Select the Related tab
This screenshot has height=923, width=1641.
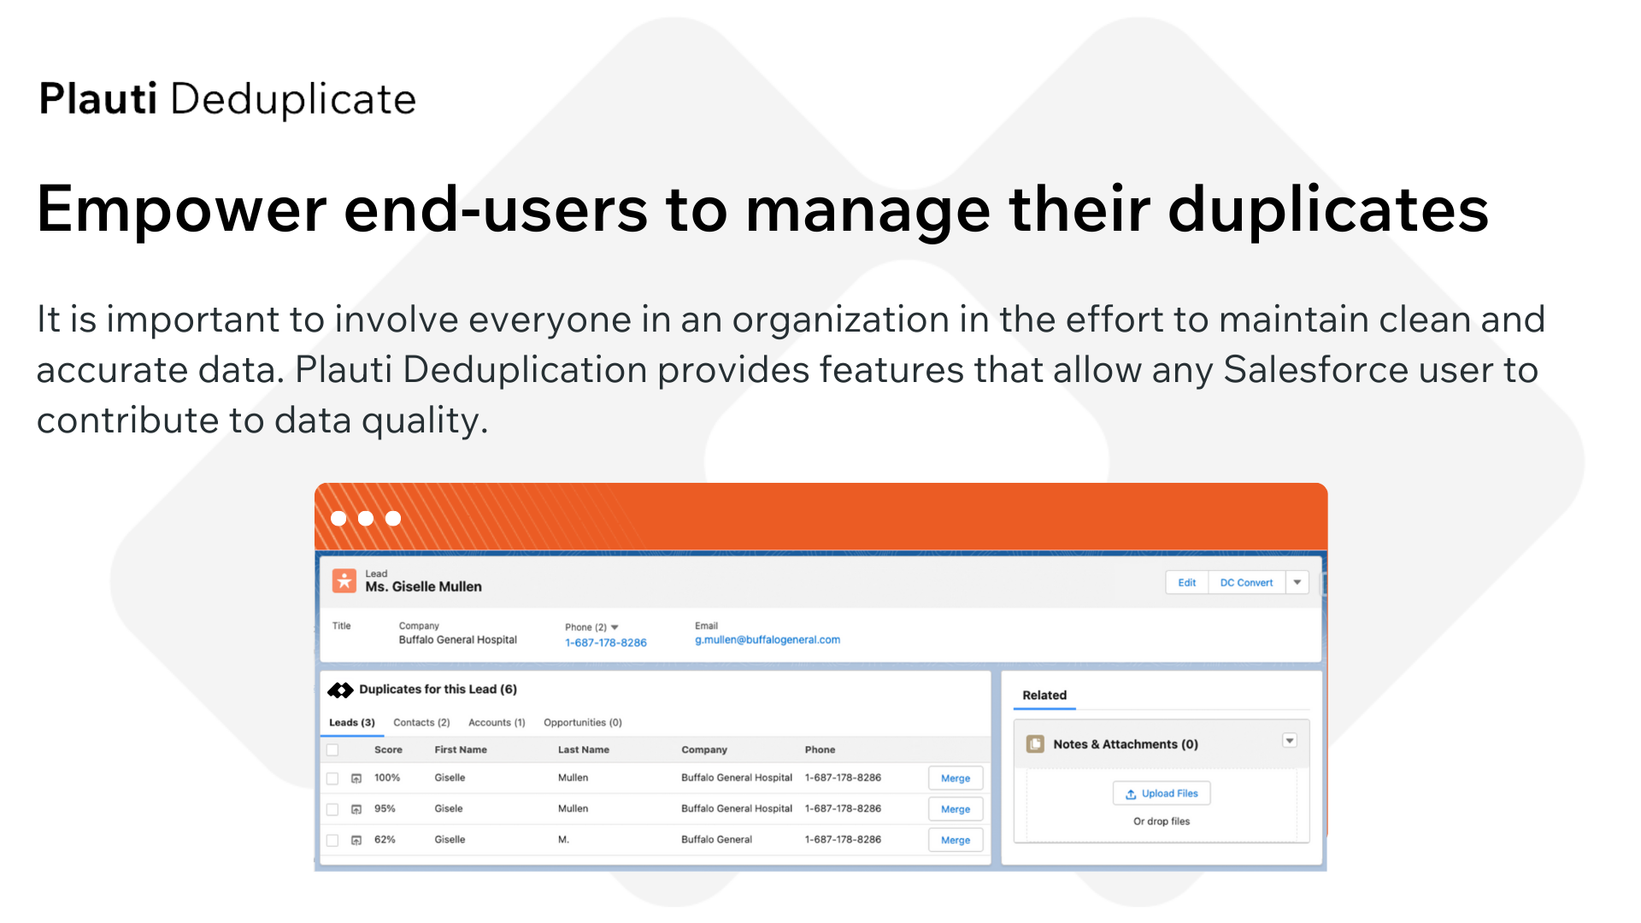1044,696
